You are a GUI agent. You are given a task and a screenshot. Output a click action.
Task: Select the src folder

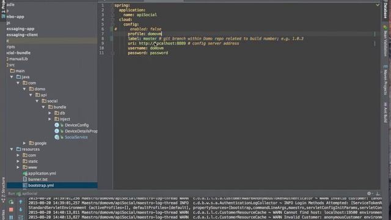click(x=12, y=65)
